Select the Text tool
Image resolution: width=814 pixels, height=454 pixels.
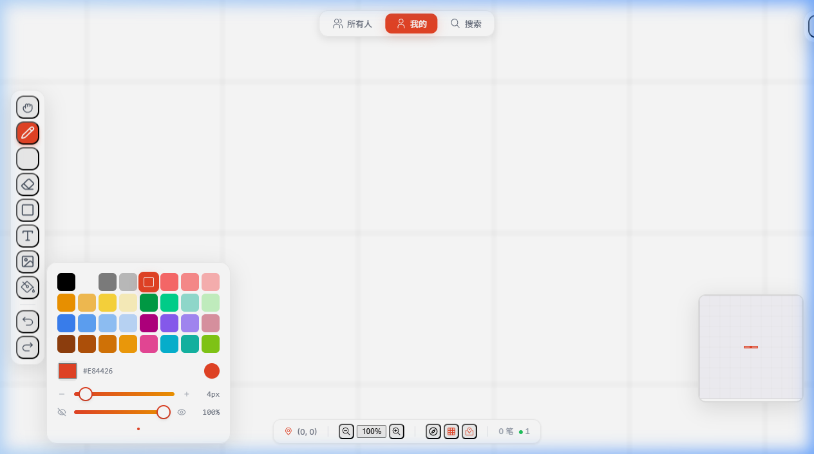[28, 236]
